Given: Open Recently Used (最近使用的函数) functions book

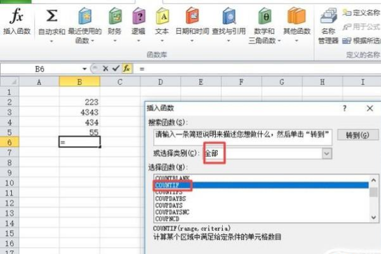Looking at the screenshot, I should tap(85, 16).
